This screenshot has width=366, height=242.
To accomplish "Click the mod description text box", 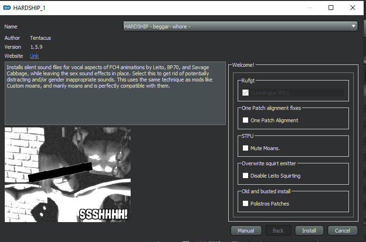I will click(115, 93).
